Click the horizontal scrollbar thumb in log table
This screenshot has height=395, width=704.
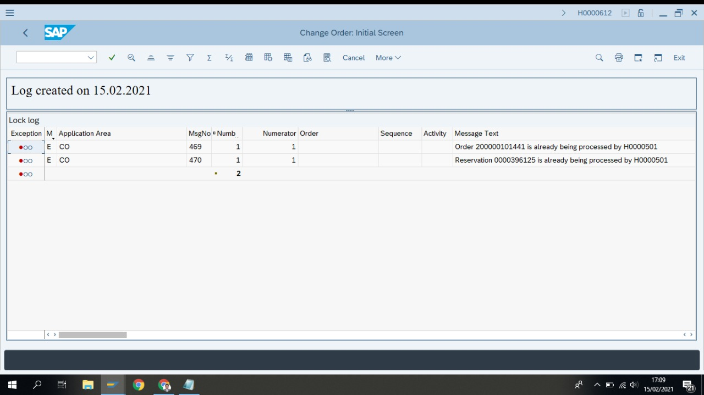(92, 335)
